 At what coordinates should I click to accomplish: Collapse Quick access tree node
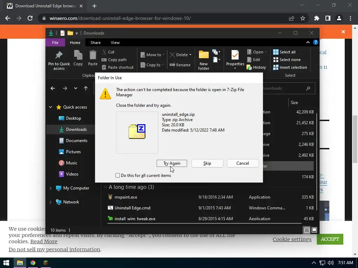(x=50, y=107)
